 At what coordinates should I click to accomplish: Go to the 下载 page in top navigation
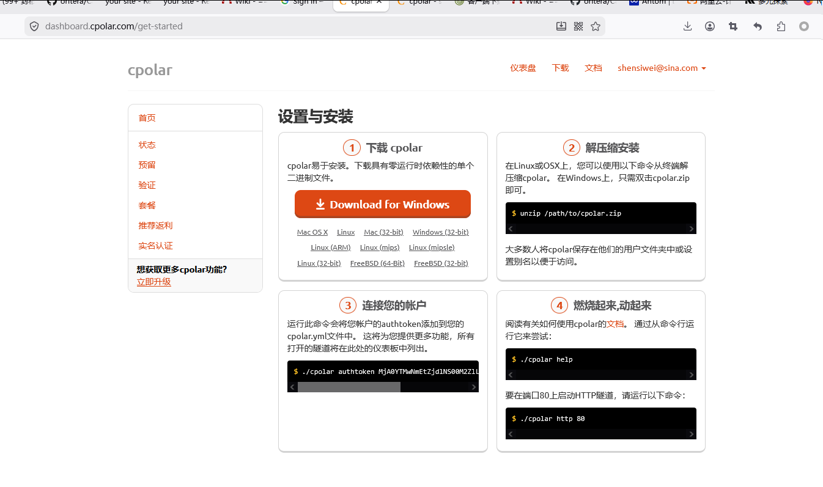coord(560,68)
